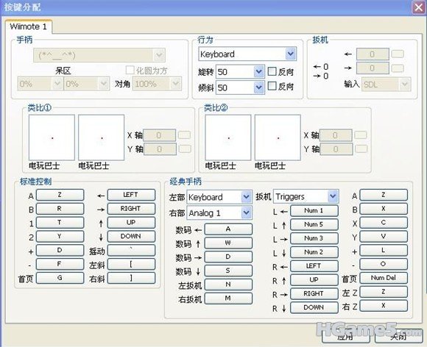427x347 pixels.
Task: Open the 左部 Keyboard dropdown
Action: (219, 197)
